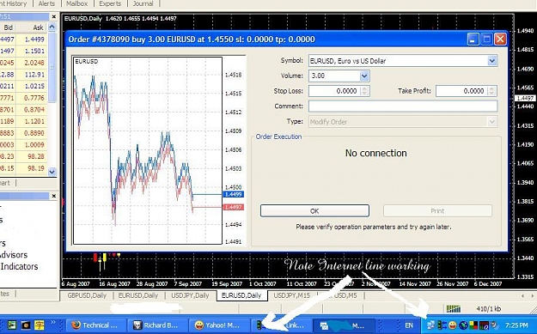Open the Symbol dropdown in order dialog

(x=491, y=61)
